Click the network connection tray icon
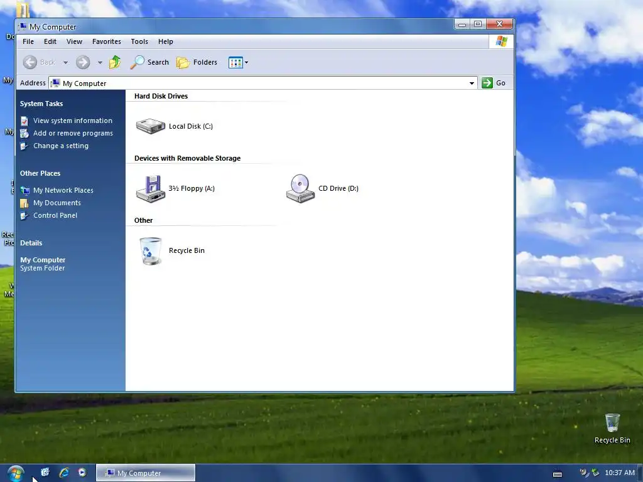Image resolution: width=643 pixels, height=482 pixels. [595, 473]
